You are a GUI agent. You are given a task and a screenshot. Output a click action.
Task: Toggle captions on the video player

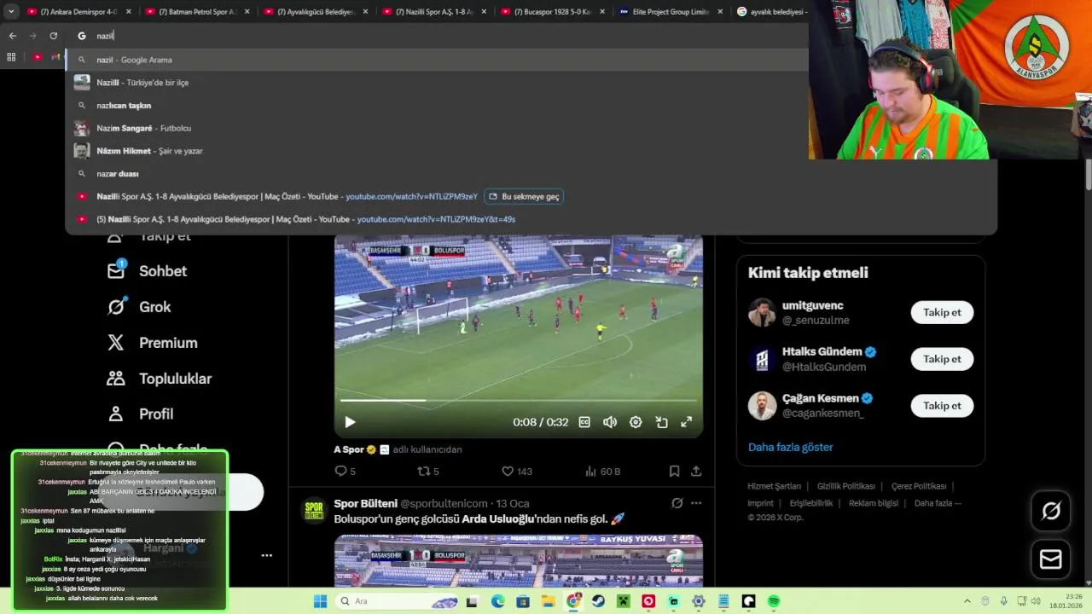click(584, 422)
